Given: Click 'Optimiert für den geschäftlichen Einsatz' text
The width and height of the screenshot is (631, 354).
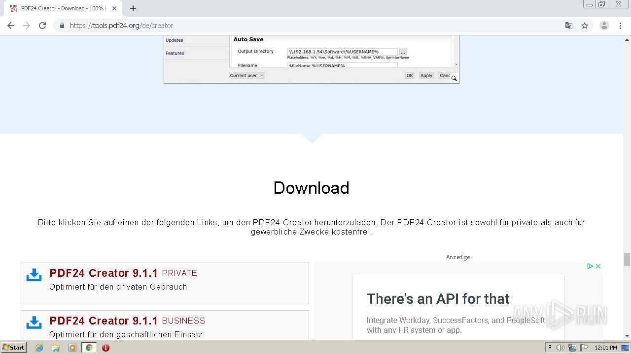Looking at the screenshot, I should pyautogui.click(x=126, y=335).
